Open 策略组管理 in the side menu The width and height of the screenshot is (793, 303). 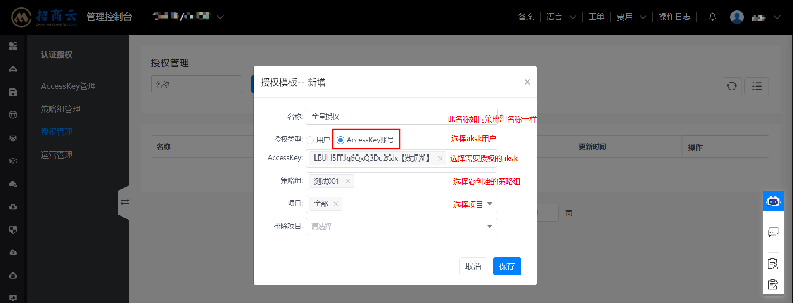tap(61, 109)
